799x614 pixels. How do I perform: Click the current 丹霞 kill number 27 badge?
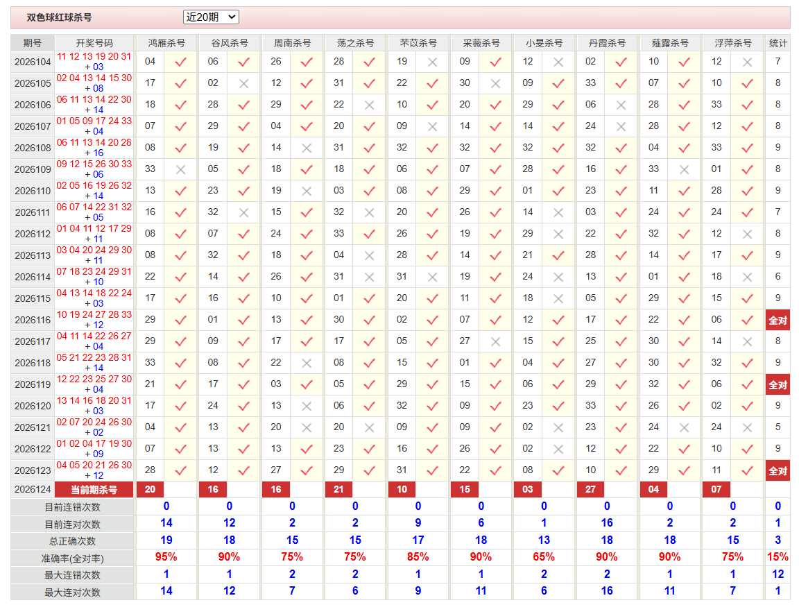click(590, 490)
